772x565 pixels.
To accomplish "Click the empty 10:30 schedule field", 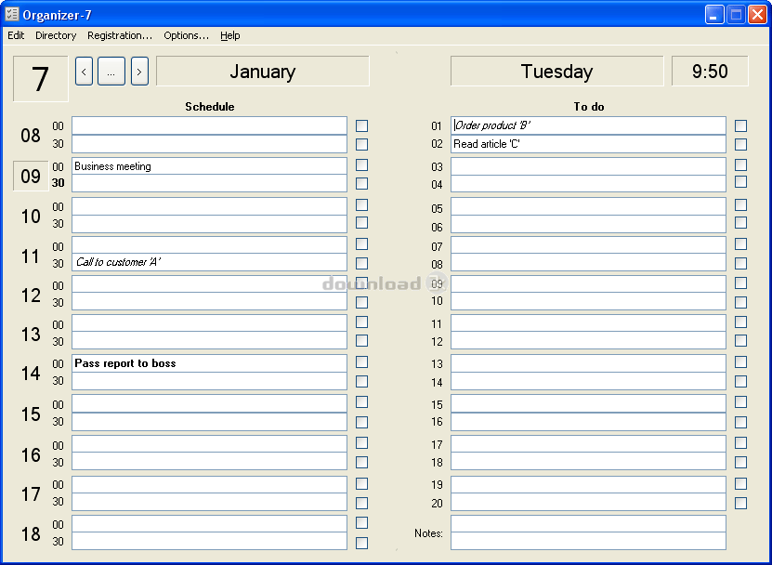I will (209, 224).
